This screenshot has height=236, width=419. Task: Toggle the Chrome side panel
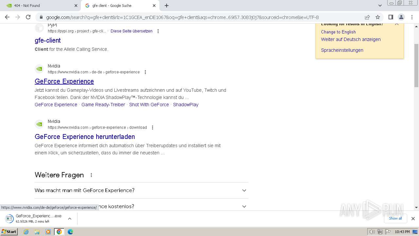pyautogui.click(x=391, y=17)
